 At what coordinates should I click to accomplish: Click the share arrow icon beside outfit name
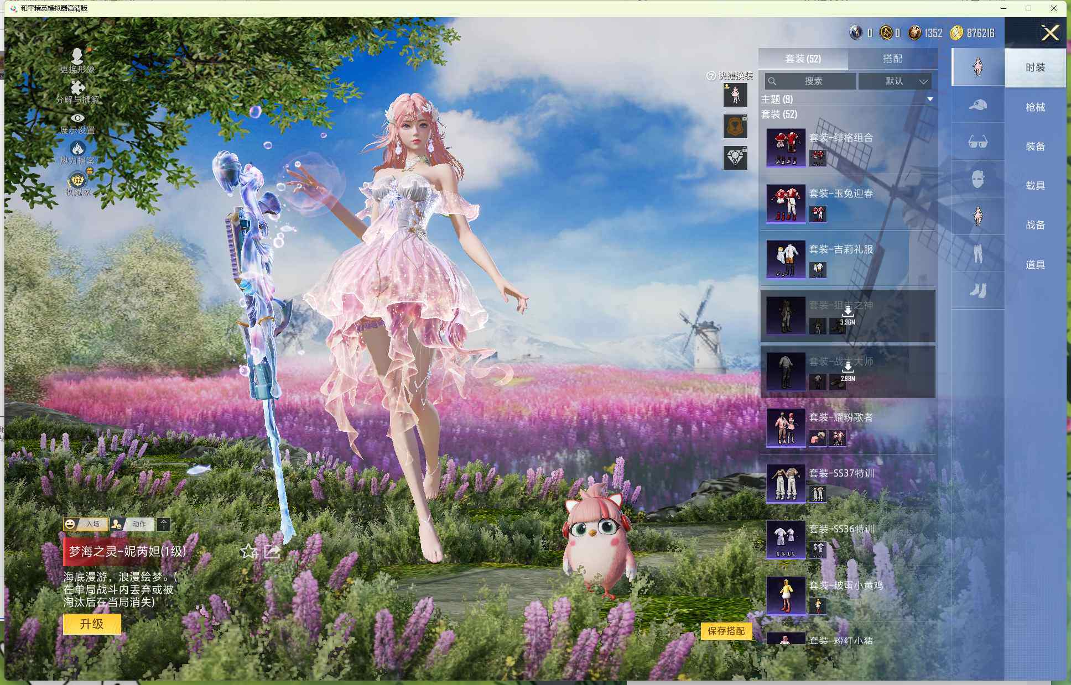(272, 551)
